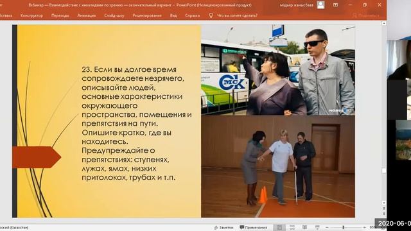Focus the 'Что вы хотите сделать?' search field
Viewport: 411px width, 231px height.
(x=237, y=15)
